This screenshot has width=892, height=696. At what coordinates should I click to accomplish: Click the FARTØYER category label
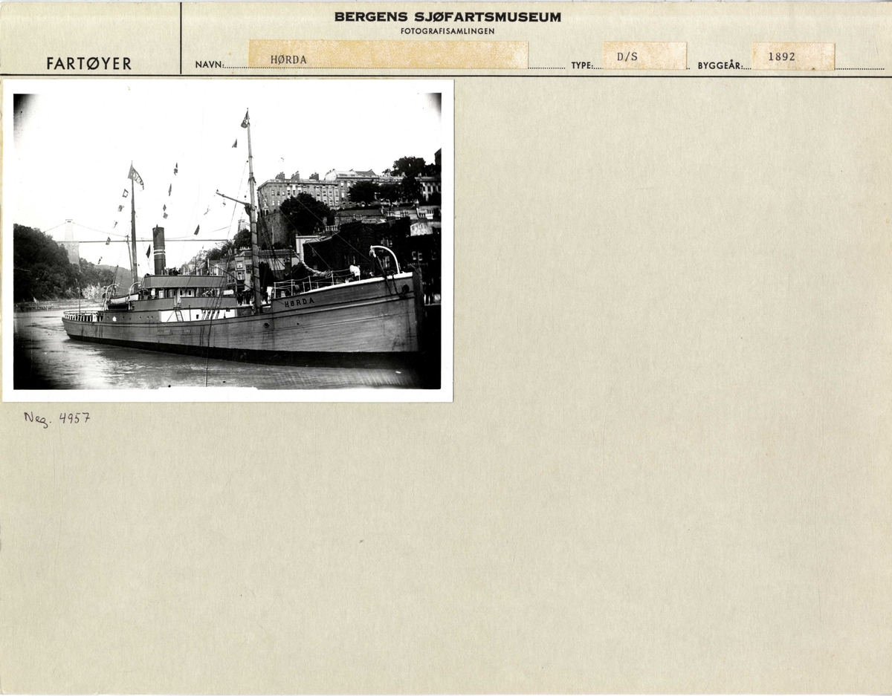pos(88,64)
